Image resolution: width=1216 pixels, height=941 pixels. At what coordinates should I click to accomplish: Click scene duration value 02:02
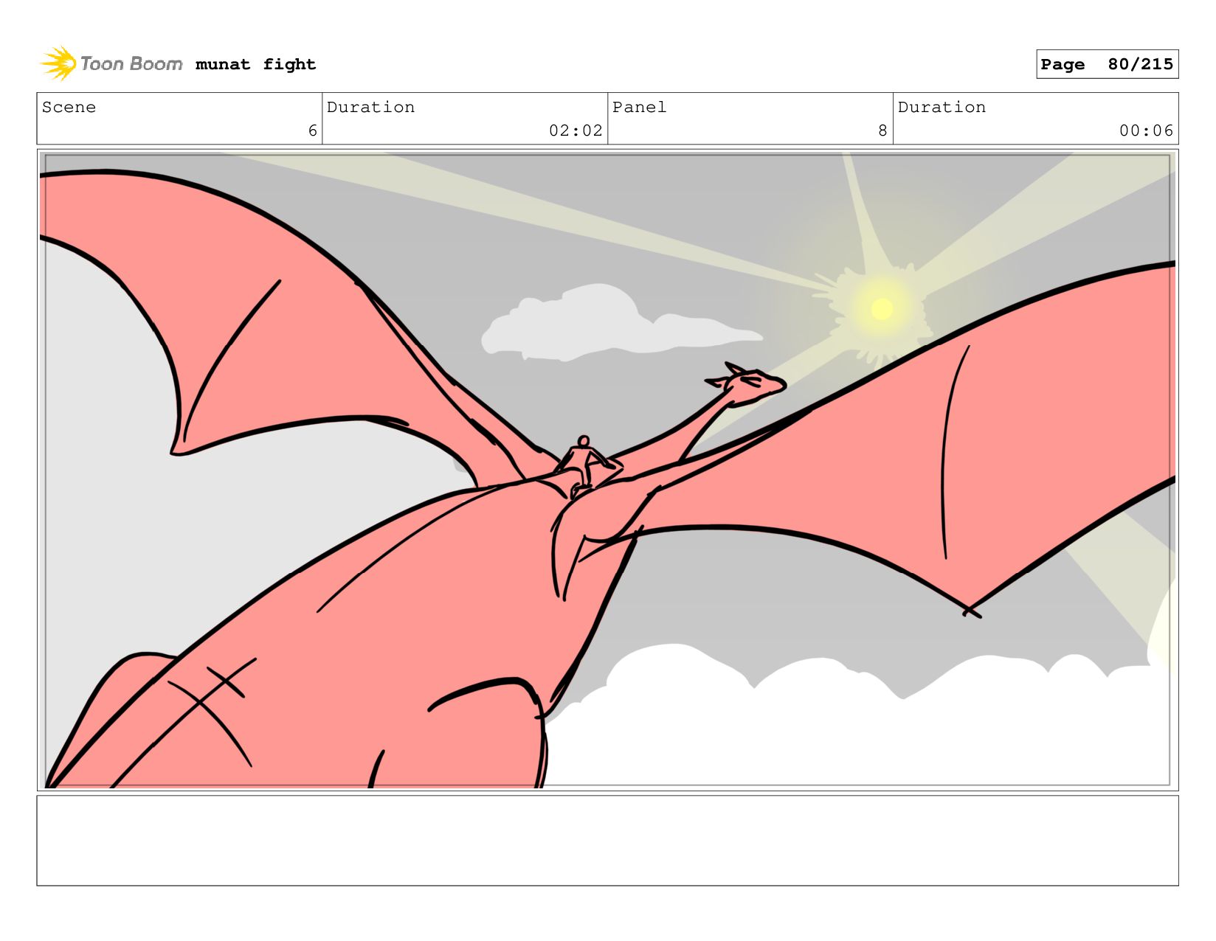pyautogui.click(x=576, y=131)
